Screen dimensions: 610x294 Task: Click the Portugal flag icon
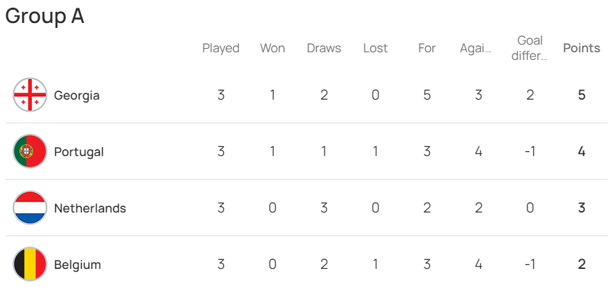(30, 151)
